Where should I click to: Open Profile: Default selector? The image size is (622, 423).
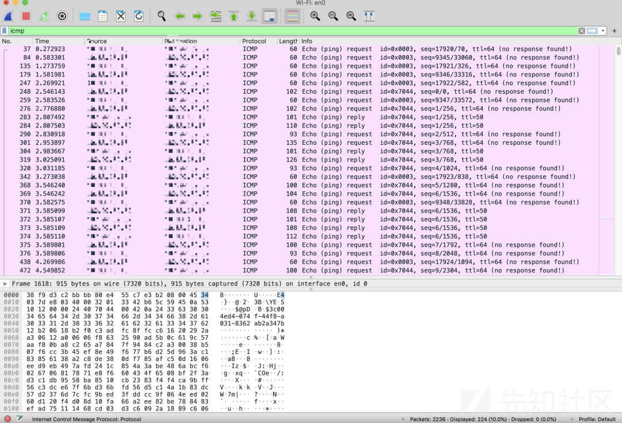(597, 419)
